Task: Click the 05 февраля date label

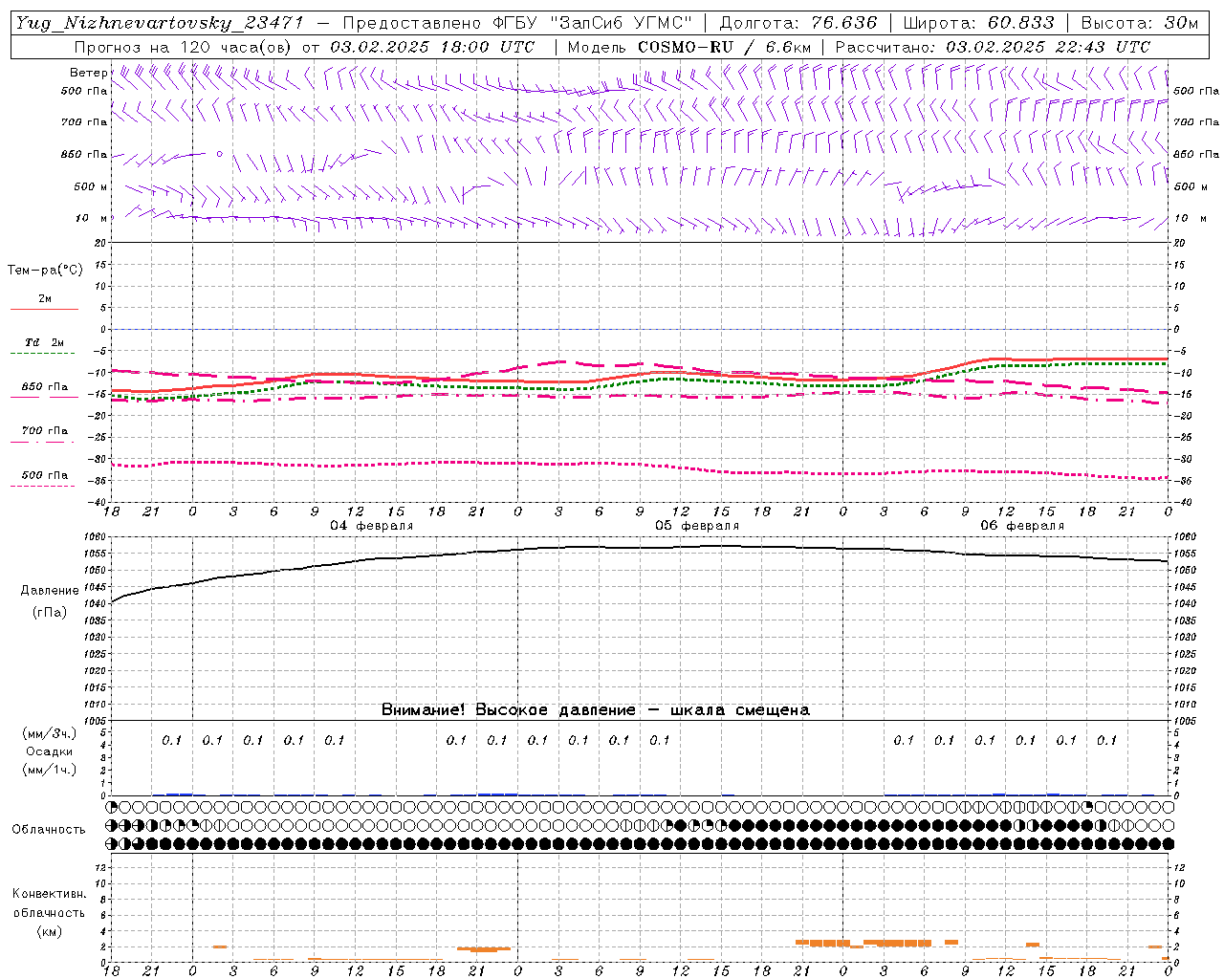Action: tap(697, 526)
